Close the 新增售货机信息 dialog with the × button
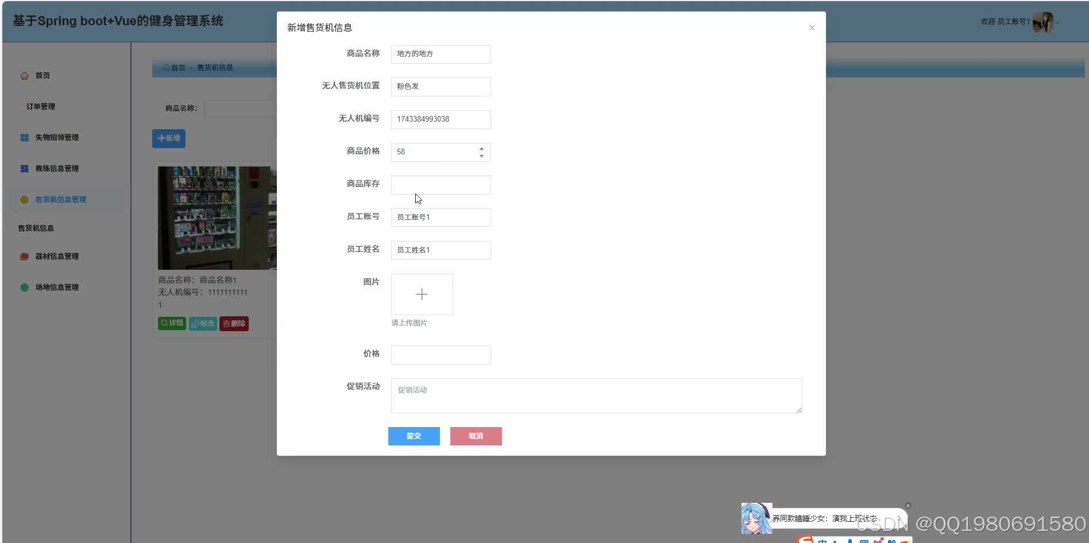 click(x=812, y=27)
